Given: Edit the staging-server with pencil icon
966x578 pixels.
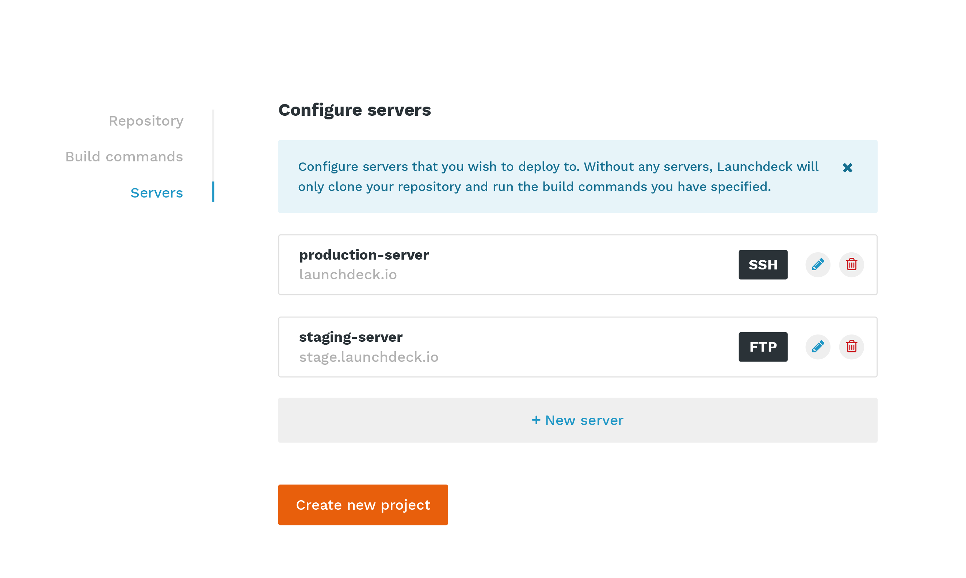Looking at the screenshot, I should [x=818, y=347].
